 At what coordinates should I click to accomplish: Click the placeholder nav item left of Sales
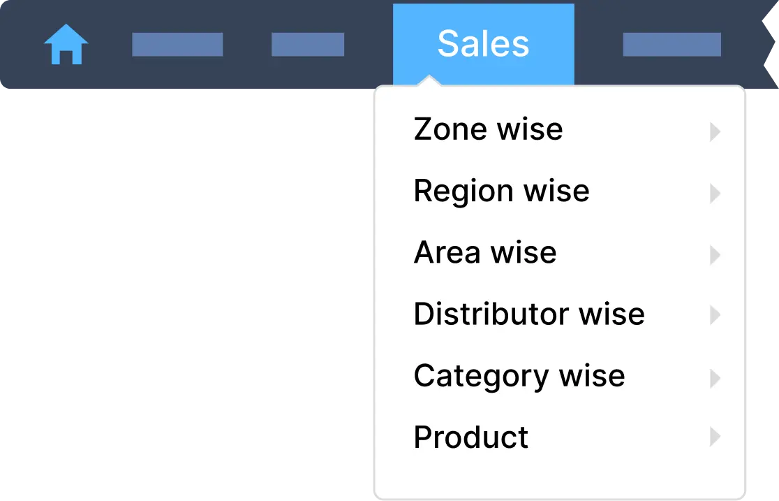click(307, 45)
